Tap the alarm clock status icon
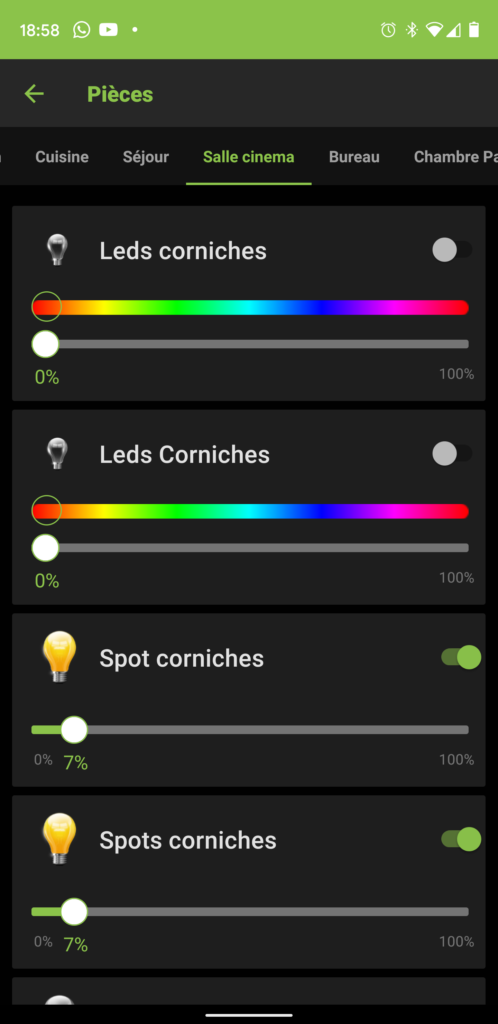Image resolution: width=498 pixels, height=1024 pixels. [388, 30]
